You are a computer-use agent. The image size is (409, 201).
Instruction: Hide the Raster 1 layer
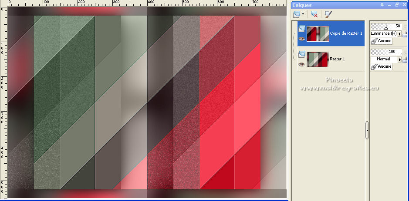[x=302, y=64]
